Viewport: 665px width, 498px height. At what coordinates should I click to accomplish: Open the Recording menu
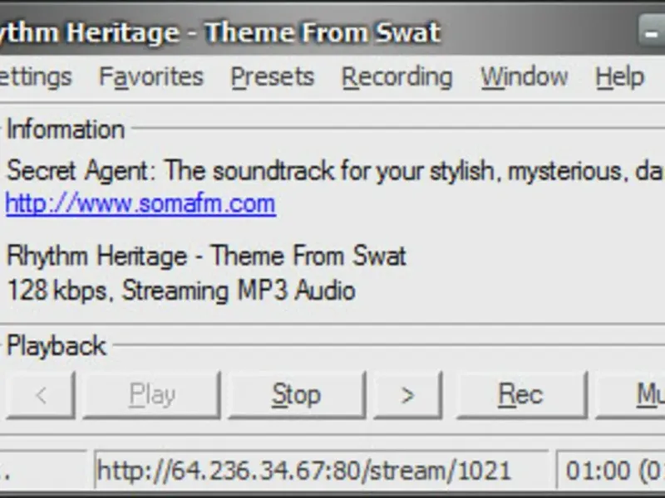[397, 78]
